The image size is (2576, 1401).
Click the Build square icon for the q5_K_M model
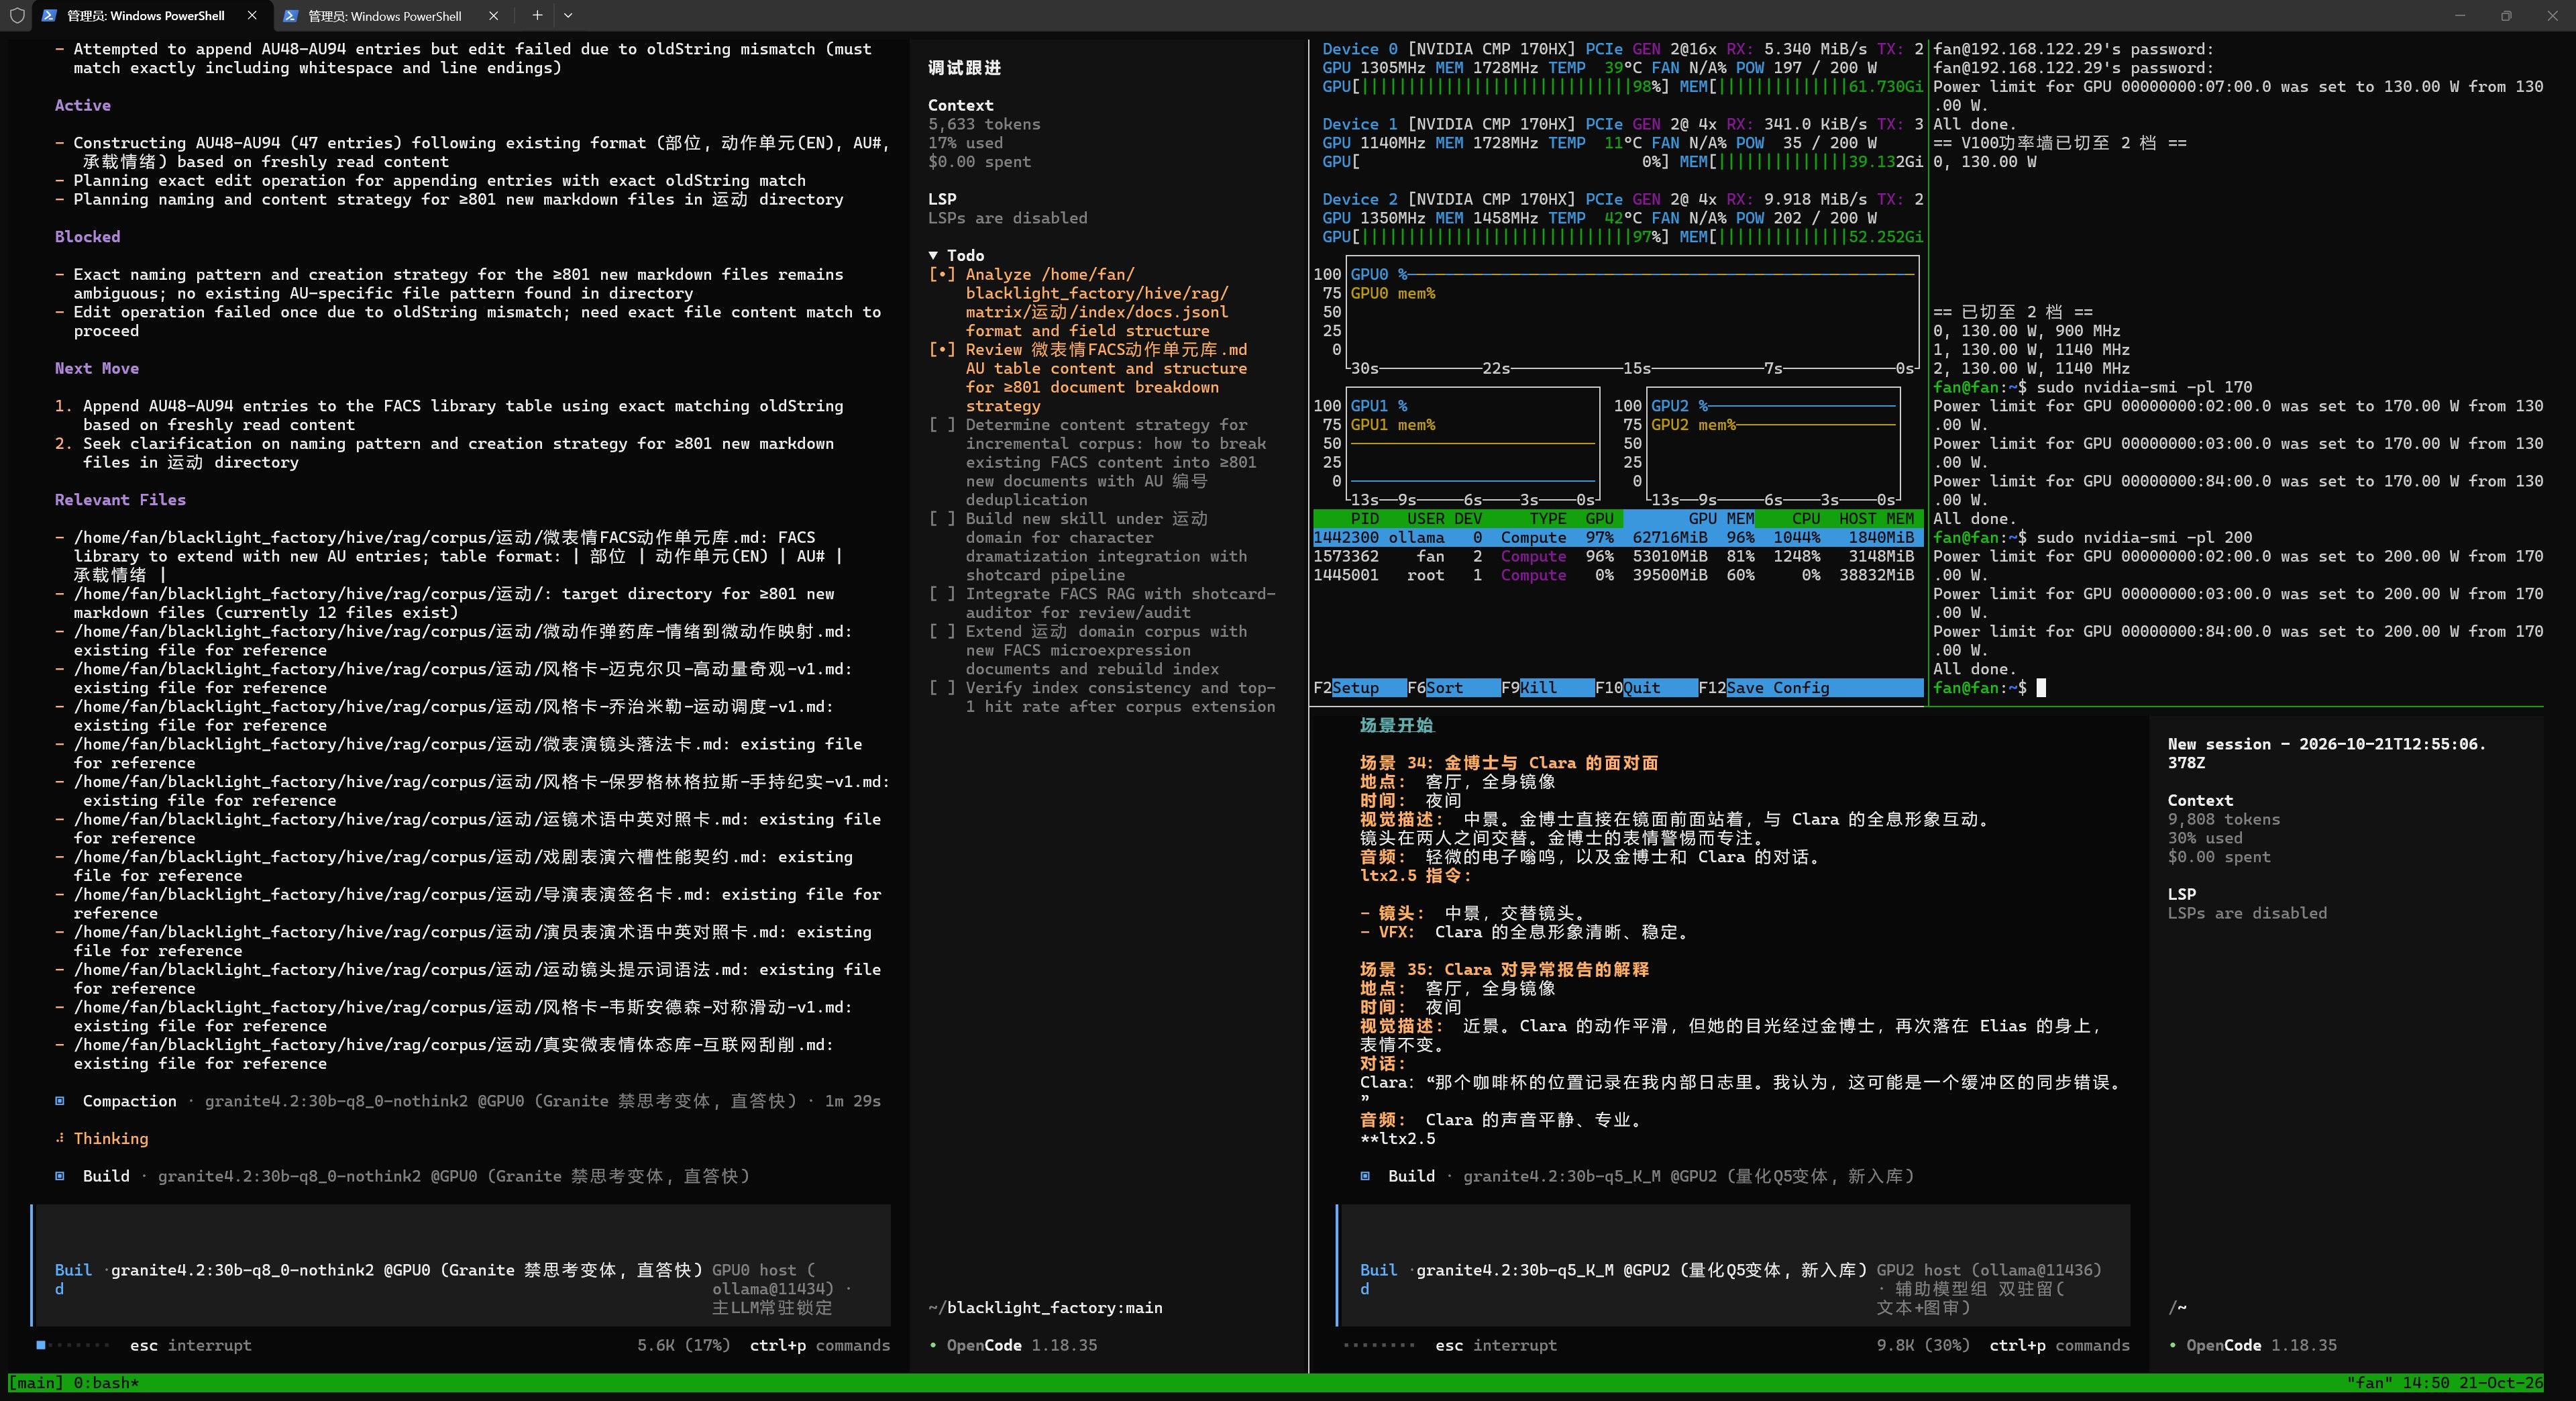coord(1365,1176)
